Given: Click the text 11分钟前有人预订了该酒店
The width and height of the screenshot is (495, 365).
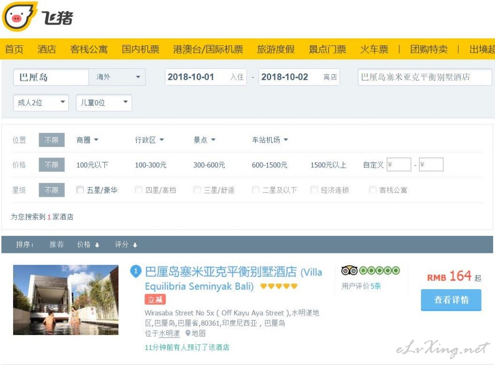Looking at the screenshot, I should click(x=187, y=347).
